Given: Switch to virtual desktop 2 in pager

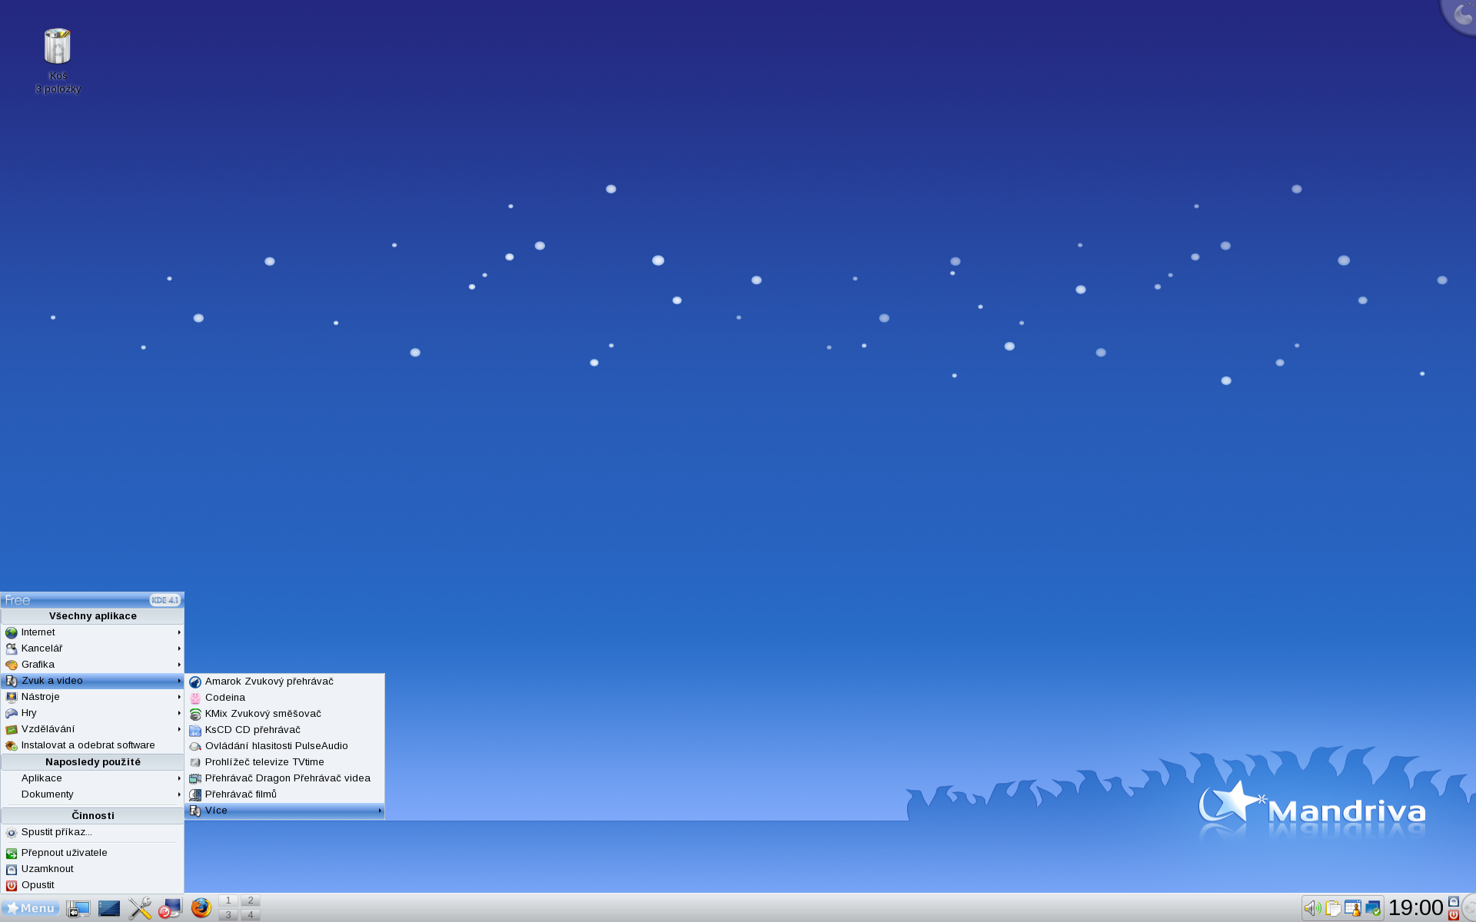Looking at the screenshot, I should [251, 900].
